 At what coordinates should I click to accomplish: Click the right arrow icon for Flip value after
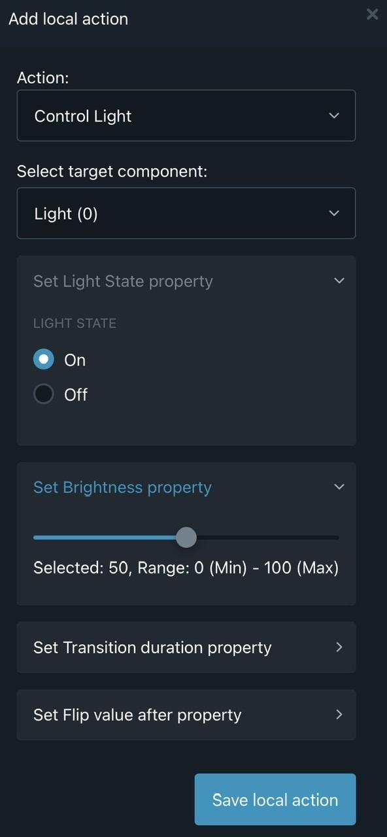click(x=339, y=715)
